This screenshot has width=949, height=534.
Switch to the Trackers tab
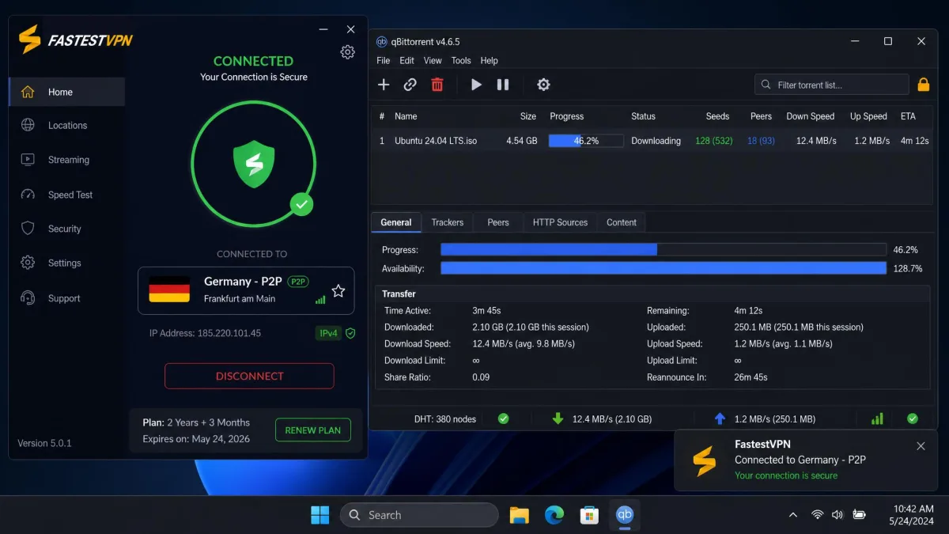click(x=447, y=222)
